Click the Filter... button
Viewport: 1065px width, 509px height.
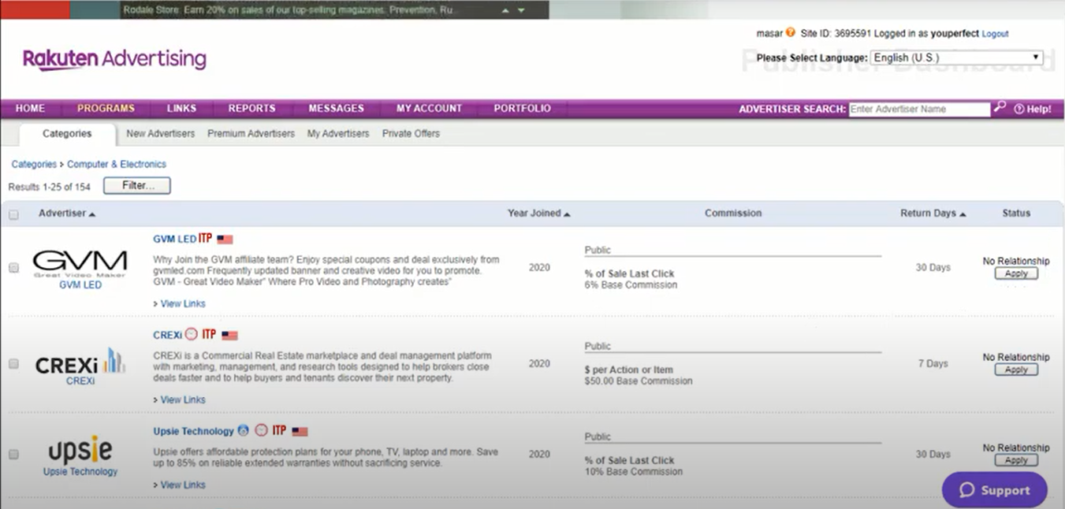[x=136, y=186]
